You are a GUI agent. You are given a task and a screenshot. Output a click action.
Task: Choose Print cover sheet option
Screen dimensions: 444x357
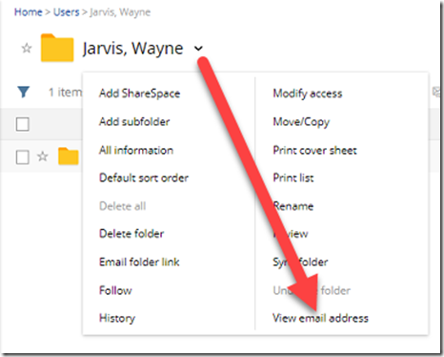click(x=314, y=150)
